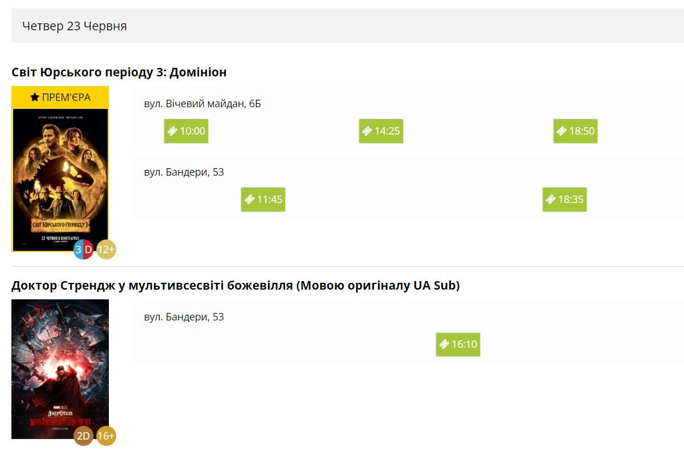Click the вул. Вічевий майдан, 6Б address
Viewport: 684px width, 451px height.
click(202, 104)
